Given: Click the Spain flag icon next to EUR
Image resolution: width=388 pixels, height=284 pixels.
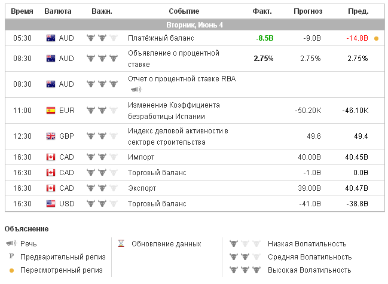Looking at the screenshot, I should tap(51, 111).
